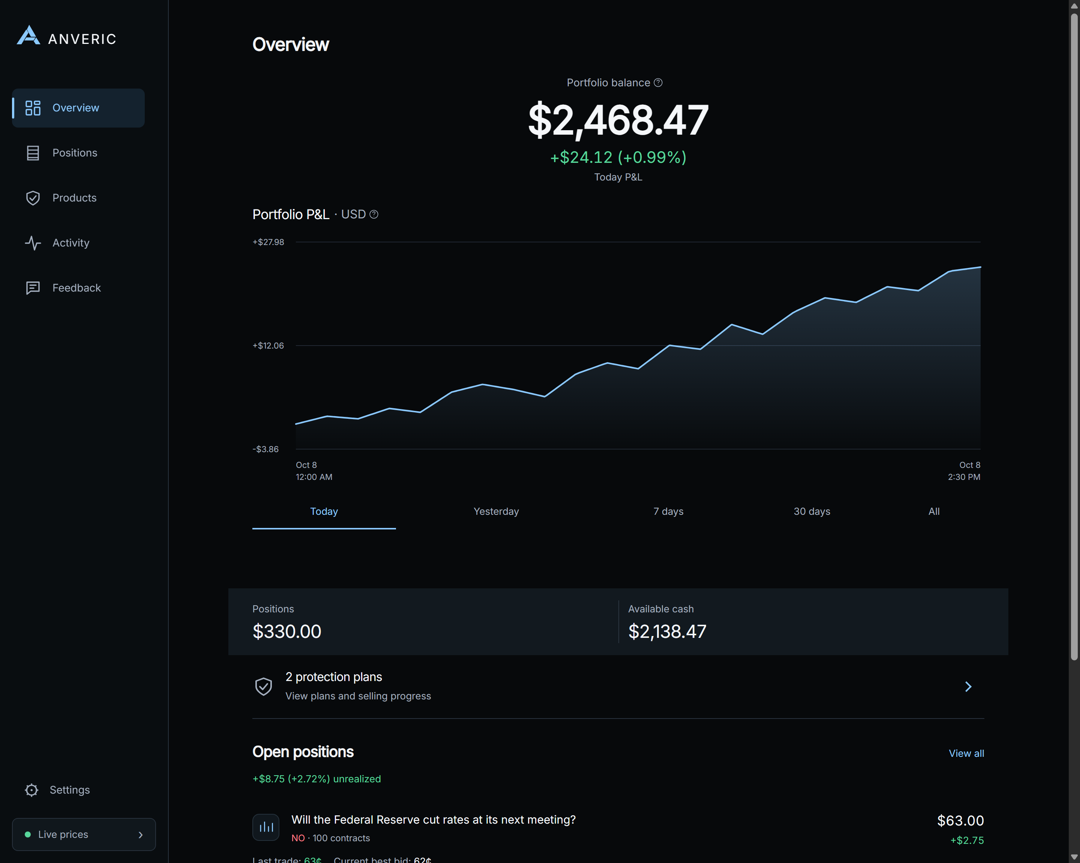Click the NO · 100 contracts label
The width and height of the screenshot is (1080, 863).
click(331, 838)
